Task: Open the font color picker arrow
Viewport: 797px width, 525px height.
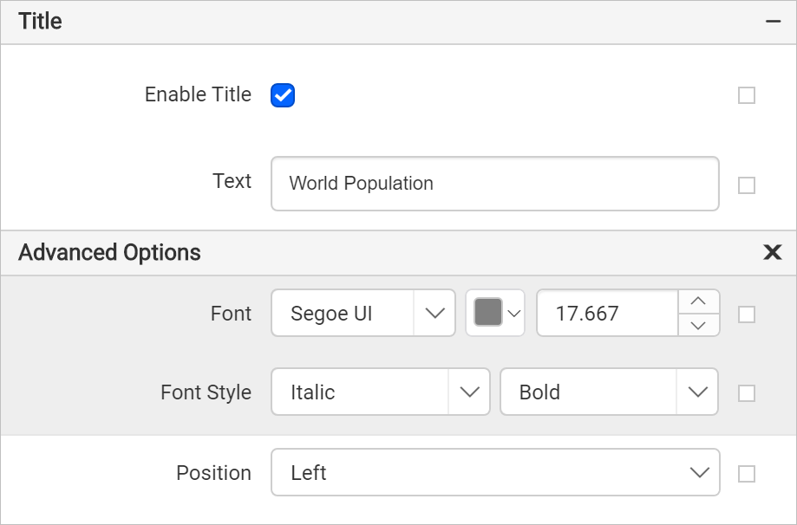Action: coord(514,314)
